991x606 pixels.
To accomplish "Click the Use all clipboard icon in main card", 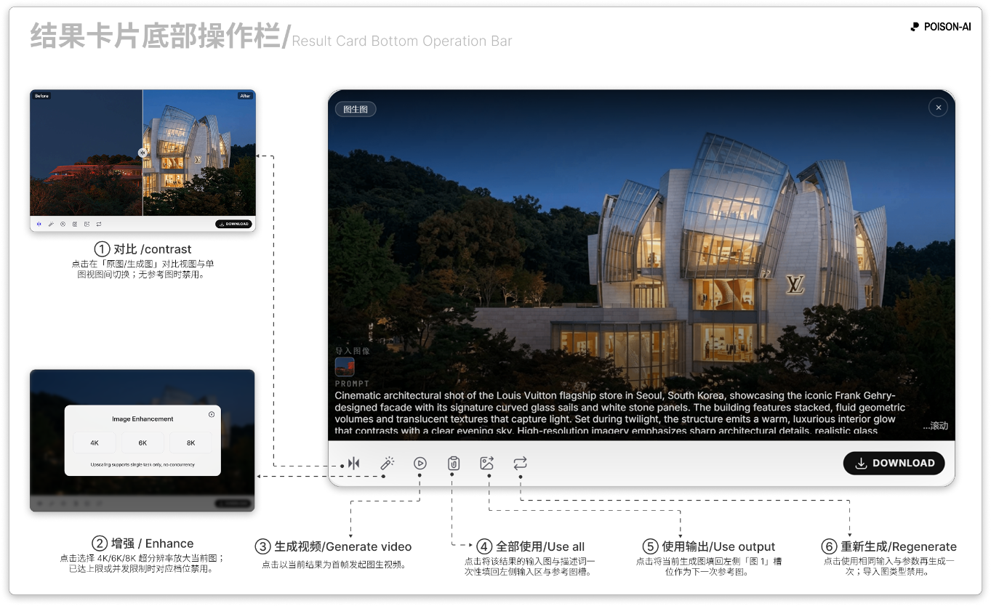I will coord(454,464).
